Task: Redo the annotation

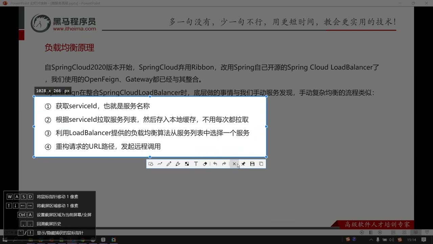Action: (224, 164)
